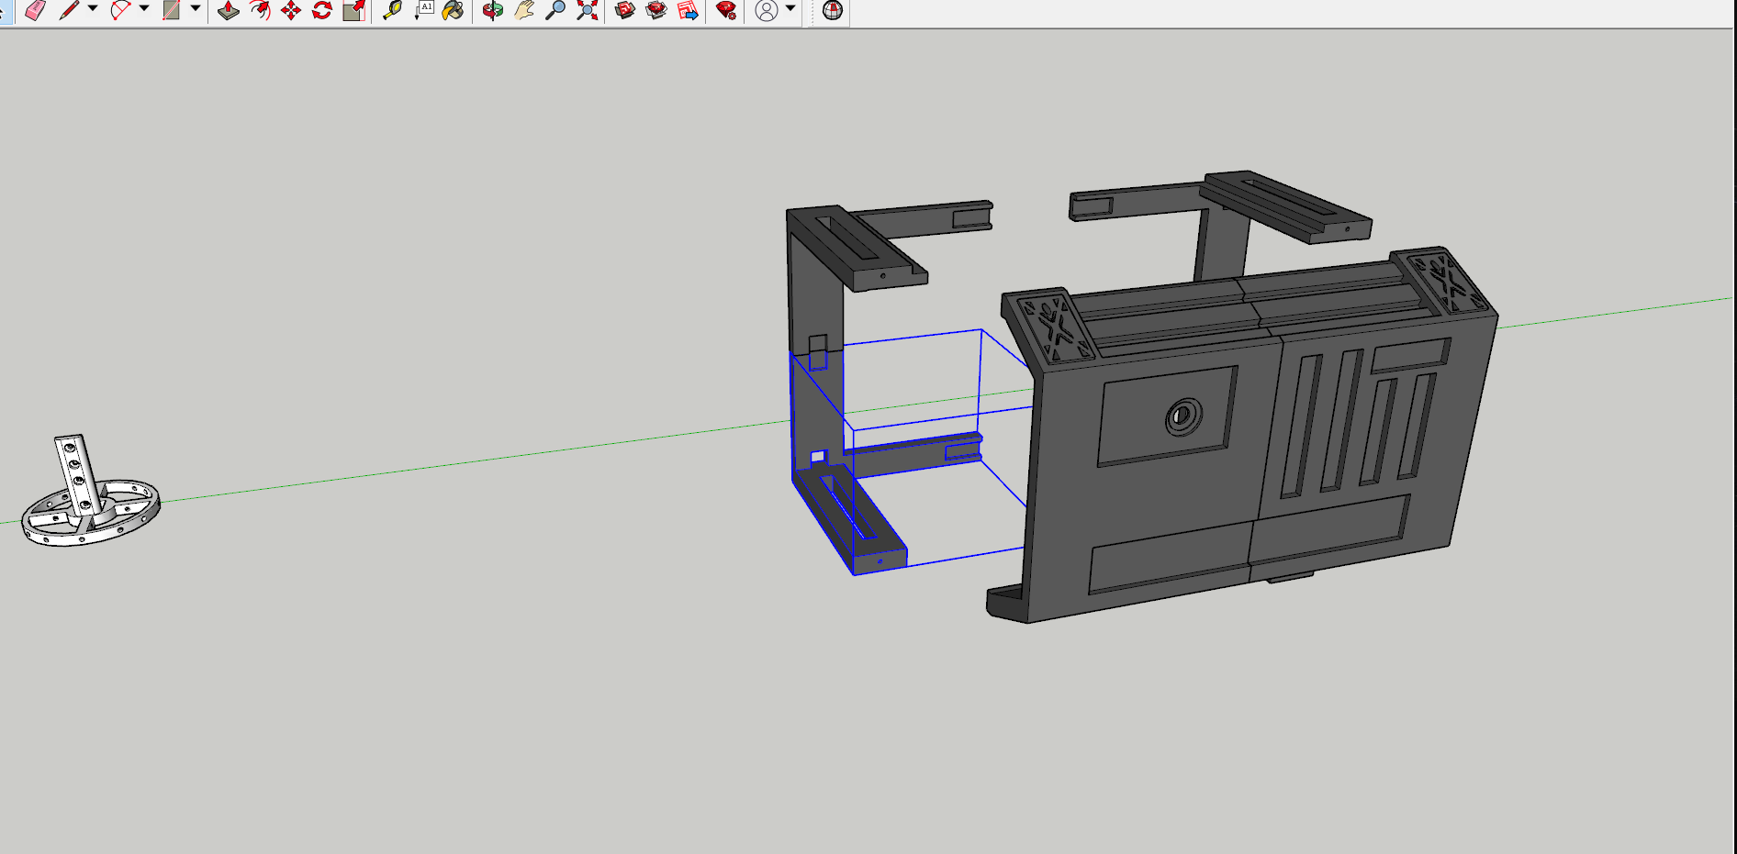The image size is (1737, 854).
Task: Click the globe geo-location toolbar icon
Action: [x=833, y=10]
